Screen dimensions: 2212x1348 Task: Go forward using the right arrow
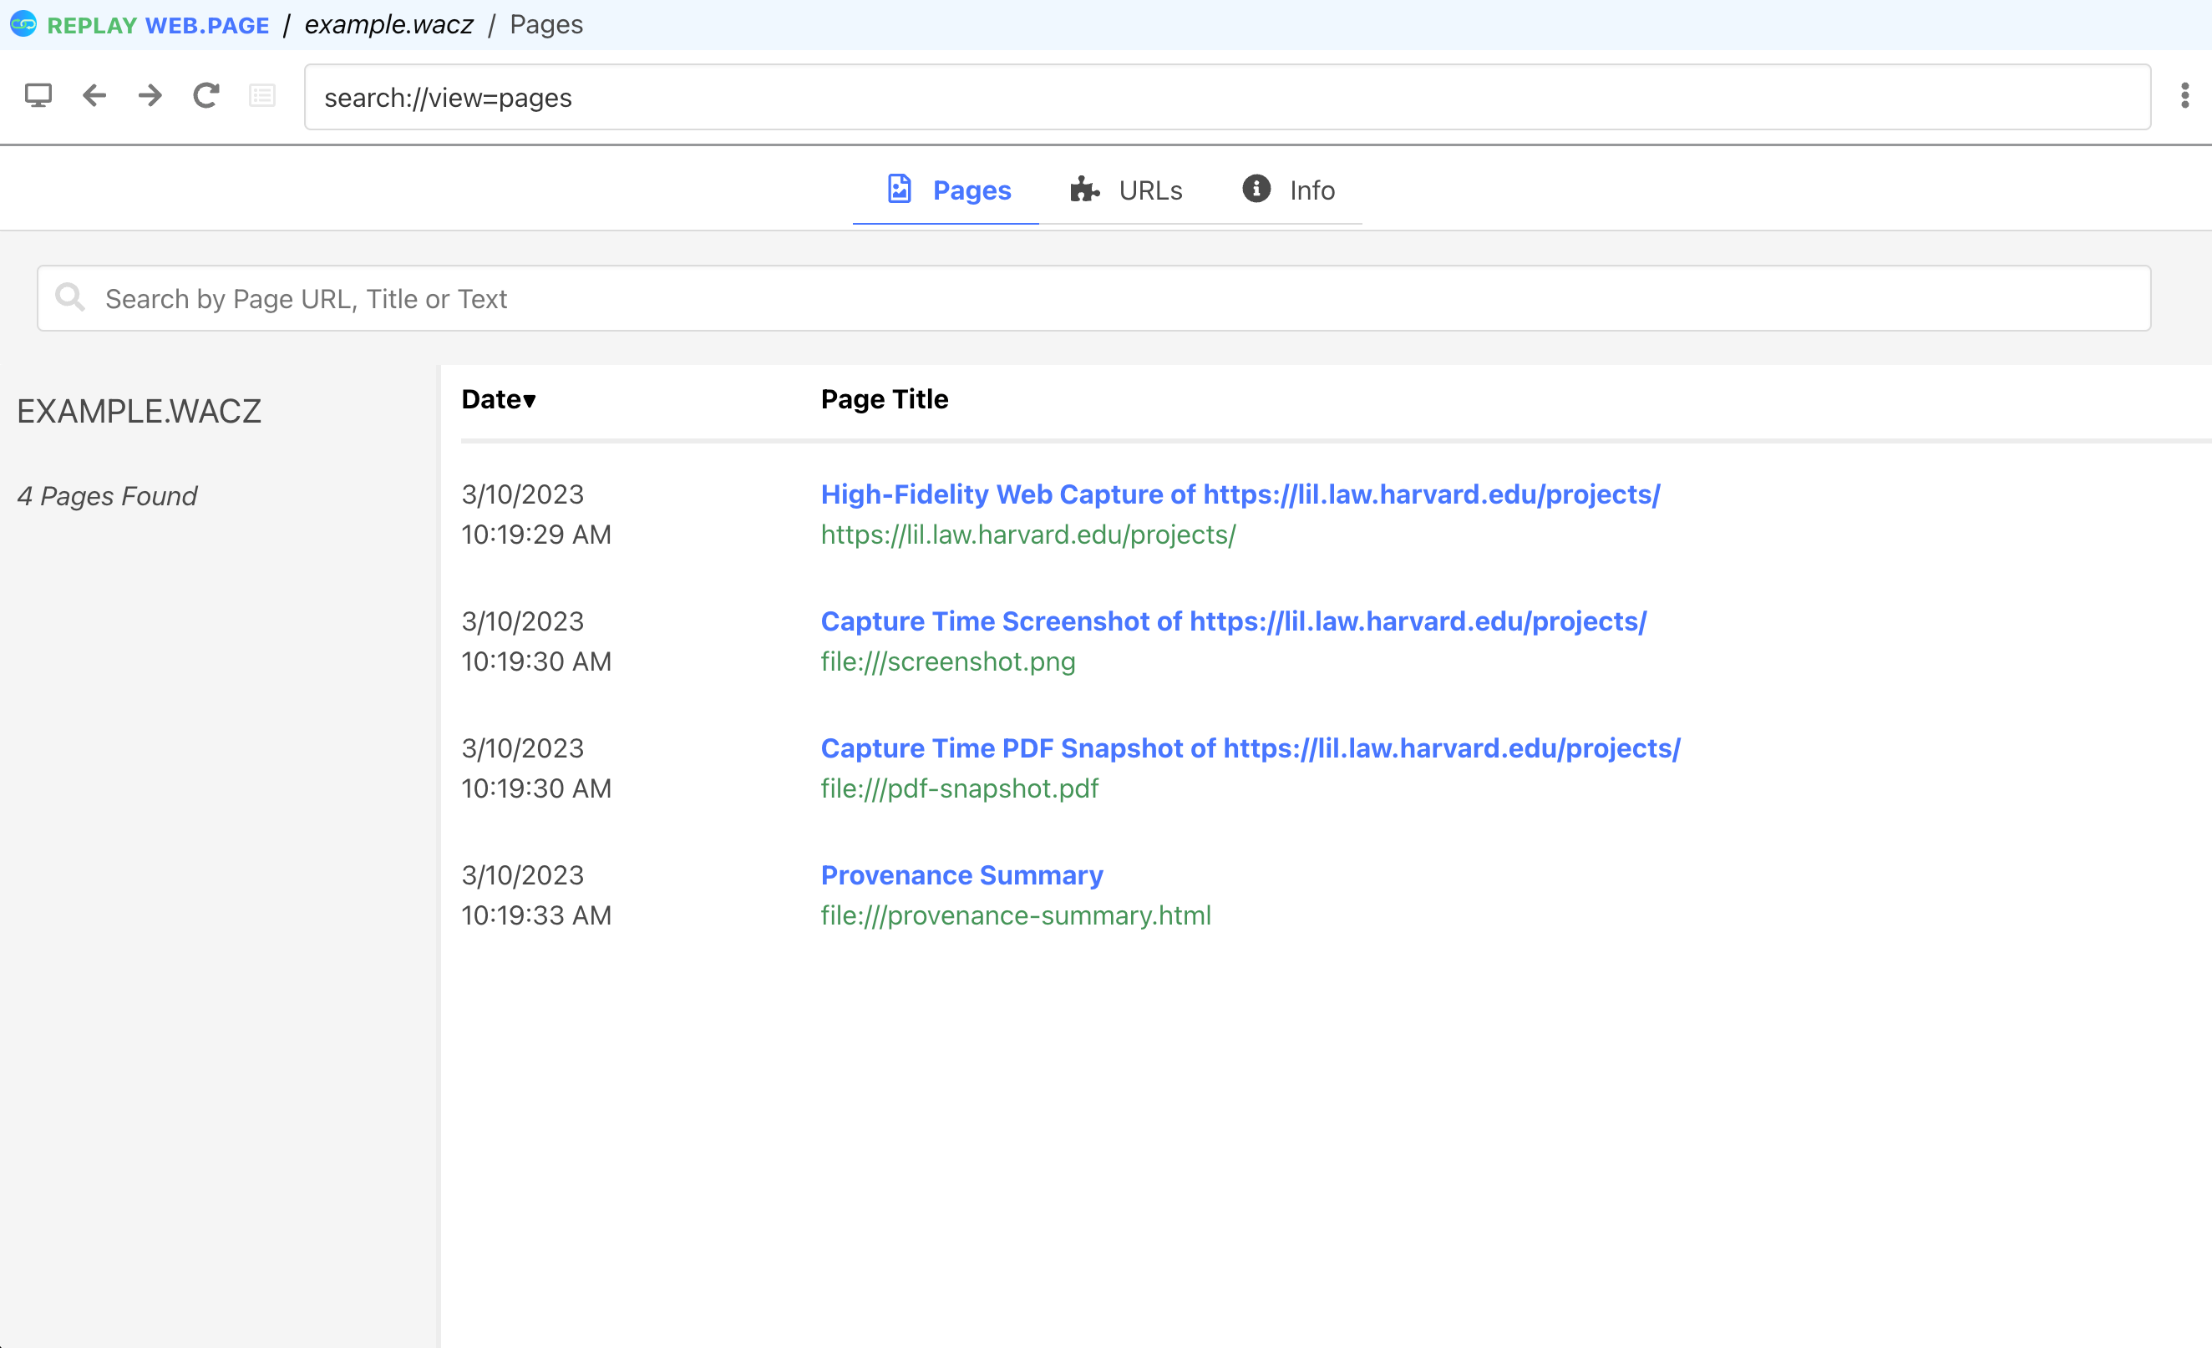(x=150, y=96)
